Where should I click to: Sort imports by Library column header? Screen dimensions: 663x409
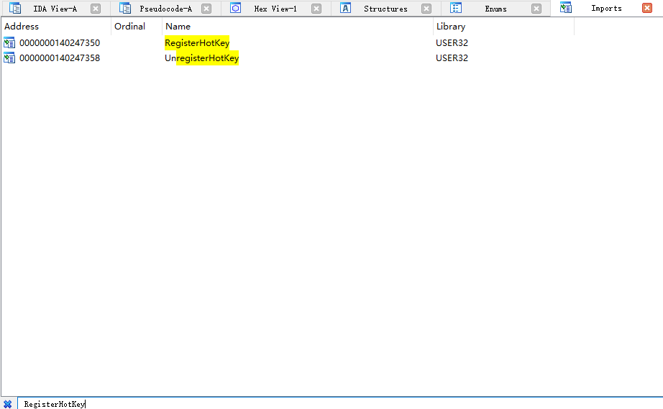pos(503,26)
